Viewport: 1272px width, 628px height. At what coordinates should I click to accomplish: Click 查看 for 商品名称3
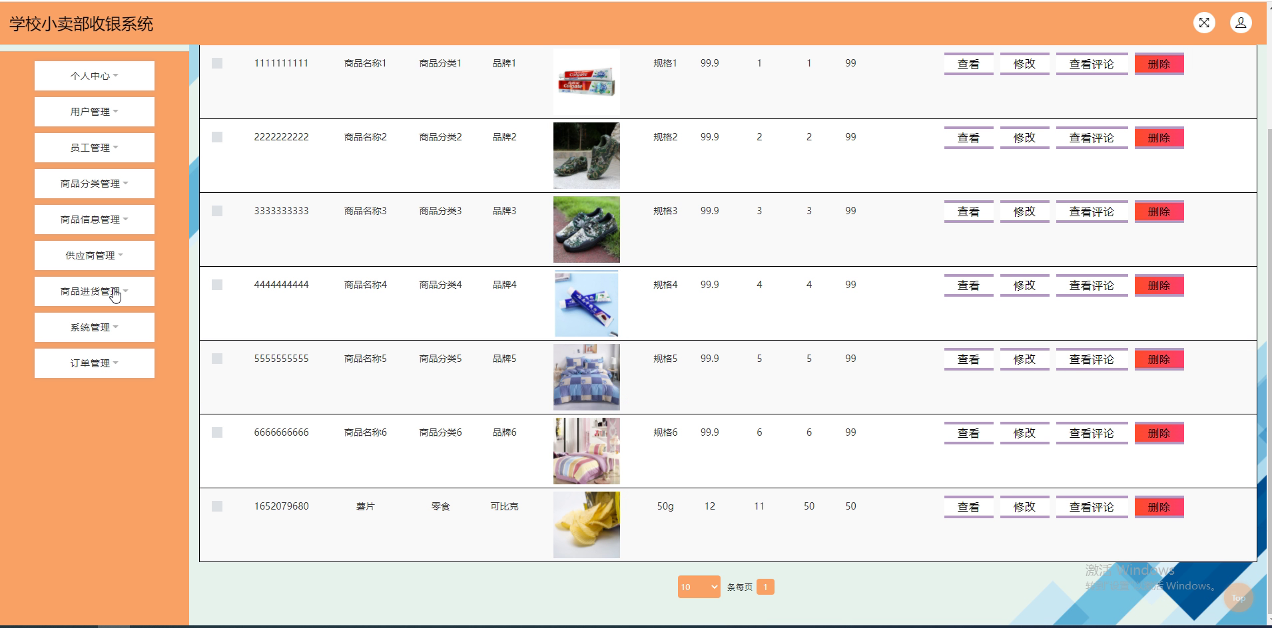point(968,212)
